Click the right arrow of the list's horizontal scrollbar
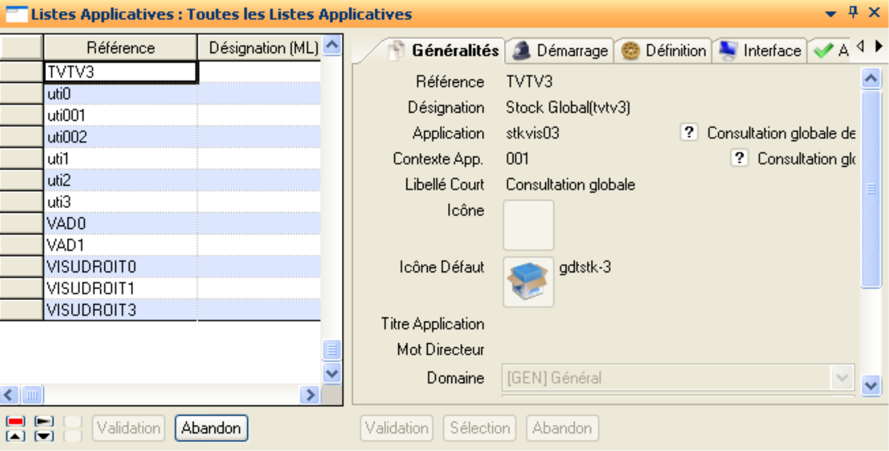Screen dimensions: 889x451 tap(311, 395)
